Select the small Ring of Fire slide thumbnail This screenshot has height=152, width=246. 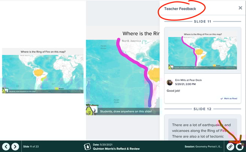click(43, 71)
